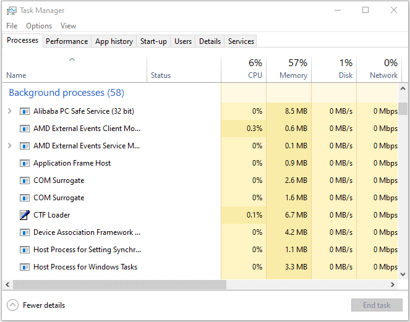Click the icon of the 1.6 MB COM Surrogate

coord(25,198)
